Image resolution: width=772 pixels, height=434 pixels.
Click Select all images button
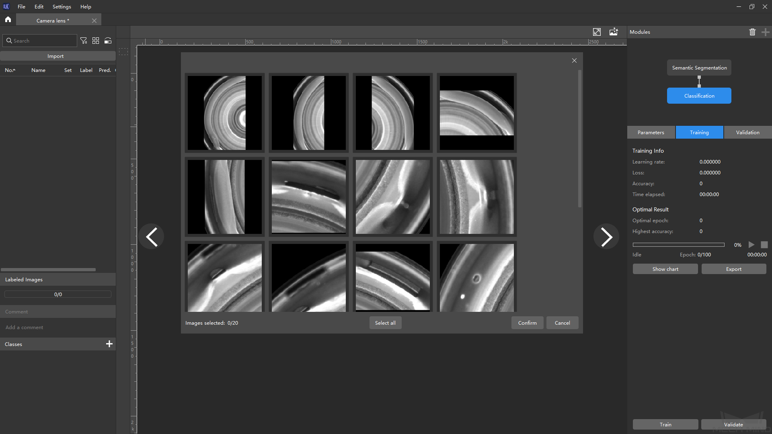385,323
